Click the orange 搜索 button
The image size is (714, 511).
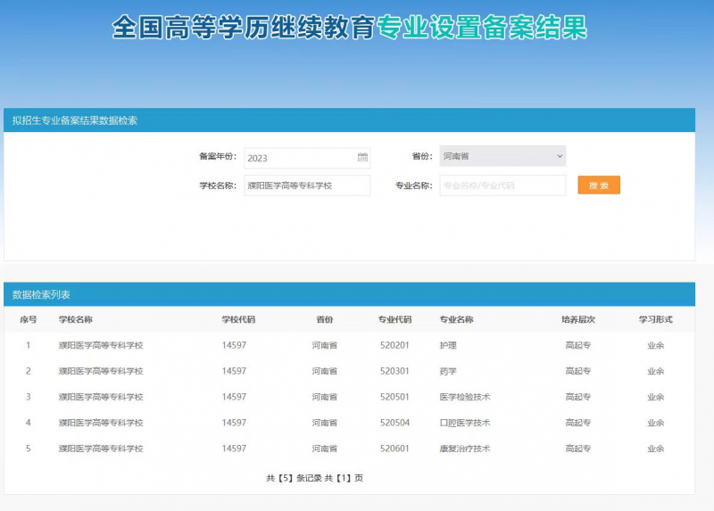point(599,185)
